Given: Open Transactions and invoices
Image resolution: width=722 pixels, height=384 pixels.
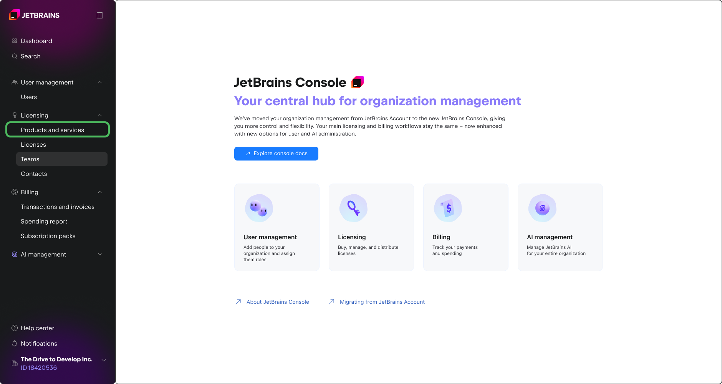Looking at the screenshot, I should coord(58,207).
